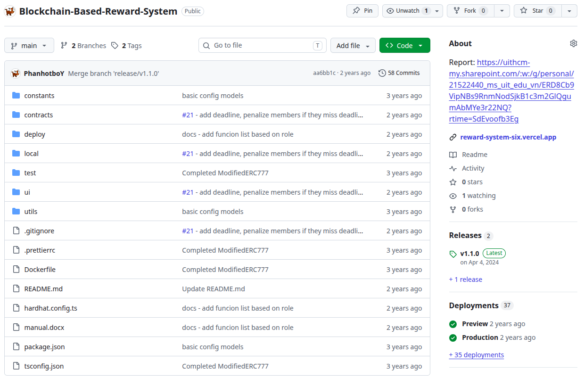Open the 58 Commits history icon
Viewport: 584px width, 378px height.
[382, 73]
